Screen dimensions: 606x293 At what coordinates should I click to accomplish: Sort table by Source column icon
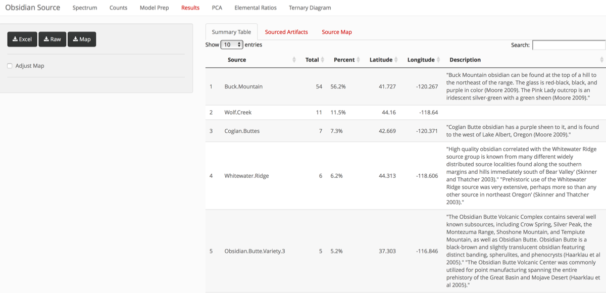(x=294, y=60)
